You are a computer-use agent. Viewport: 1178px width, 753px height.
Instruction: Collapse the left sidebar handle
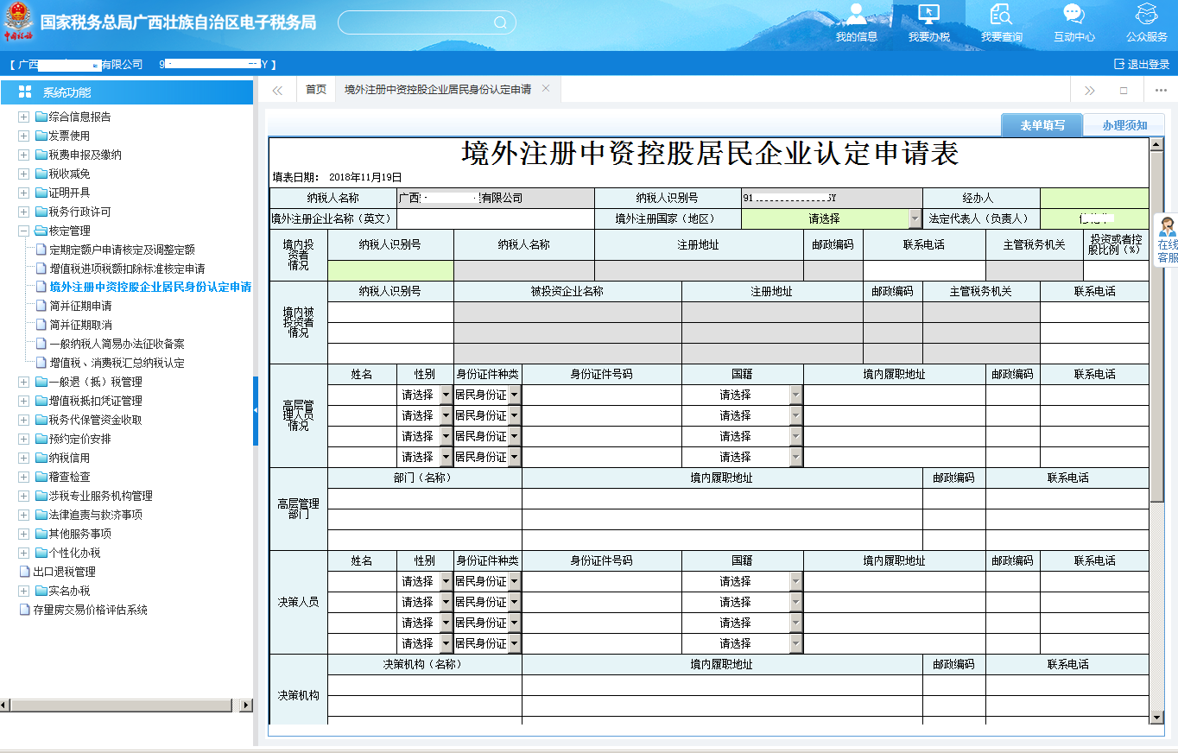coord(256,410)
